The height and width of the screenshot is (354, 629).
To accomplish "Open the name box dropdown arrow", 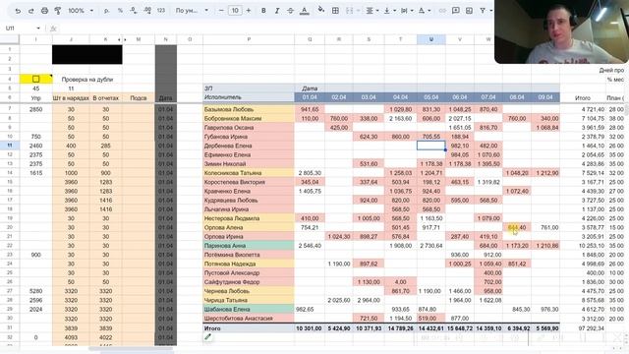I will click(x=38, y=29).
